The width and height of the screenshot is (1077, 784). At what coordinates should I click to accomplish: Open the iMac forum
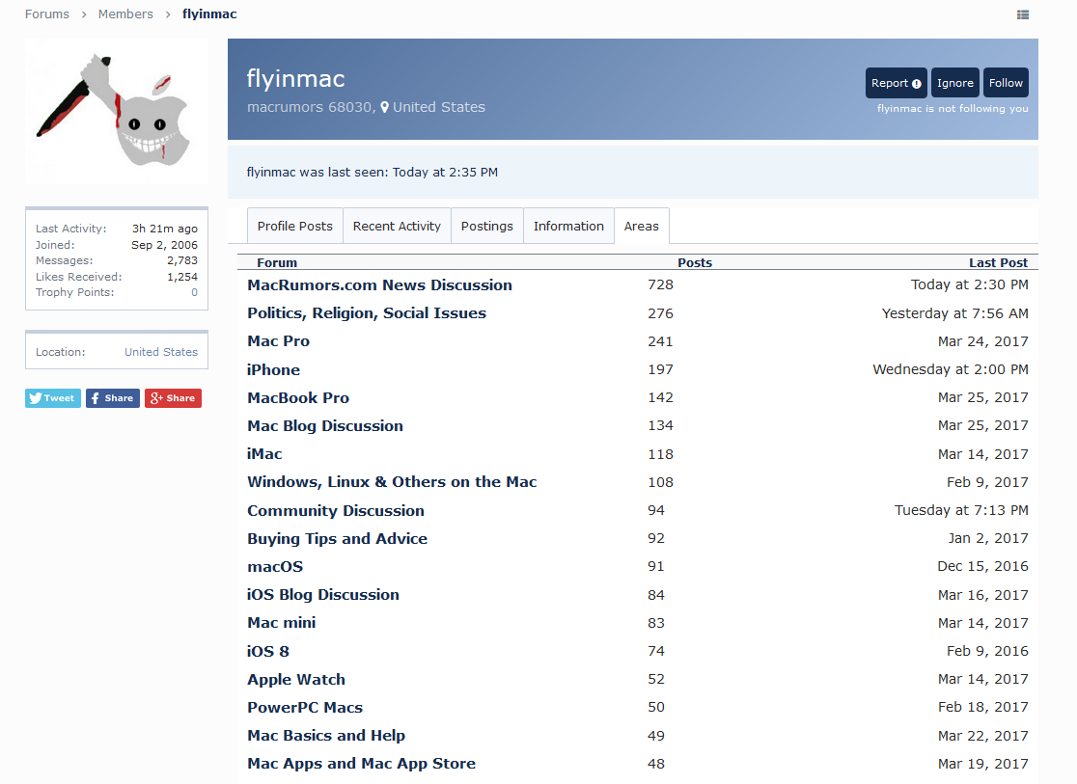(264, 454)
